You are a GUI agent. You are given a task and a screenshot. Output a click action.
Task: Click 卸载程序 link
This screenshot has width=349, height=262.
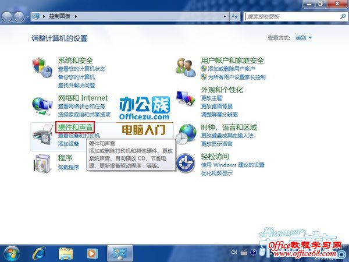(x=69, y=167)
